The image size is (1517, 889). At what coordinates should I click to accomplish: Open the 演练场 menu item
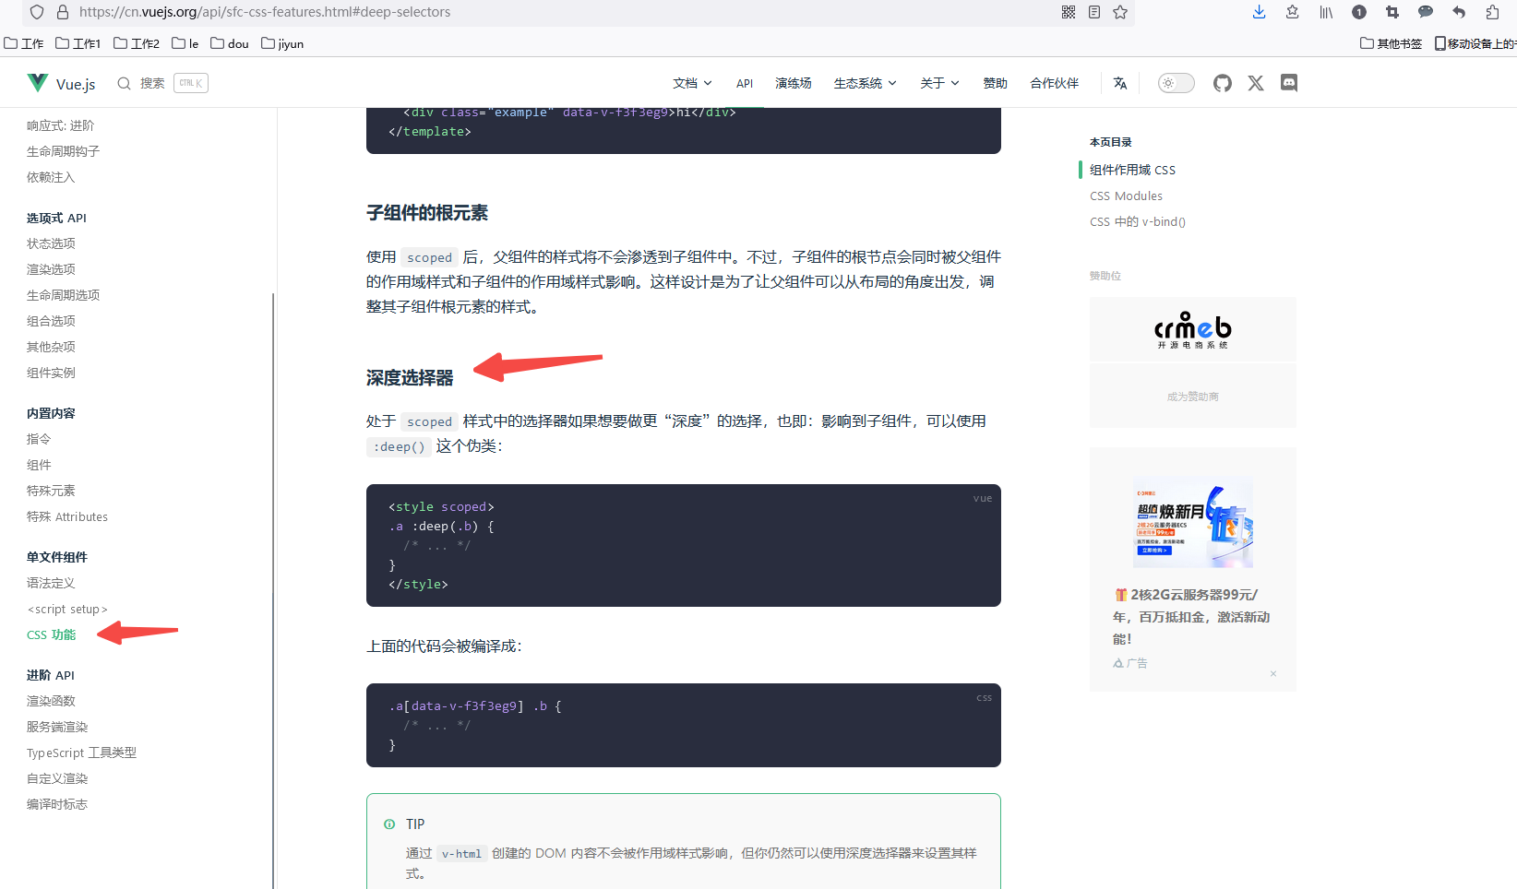pos(793,83)
